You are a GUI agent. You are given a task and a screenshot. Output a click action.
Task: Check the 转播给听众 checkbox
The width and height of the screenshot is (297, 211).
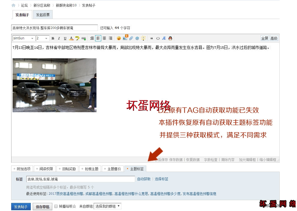tap(56, 206)
